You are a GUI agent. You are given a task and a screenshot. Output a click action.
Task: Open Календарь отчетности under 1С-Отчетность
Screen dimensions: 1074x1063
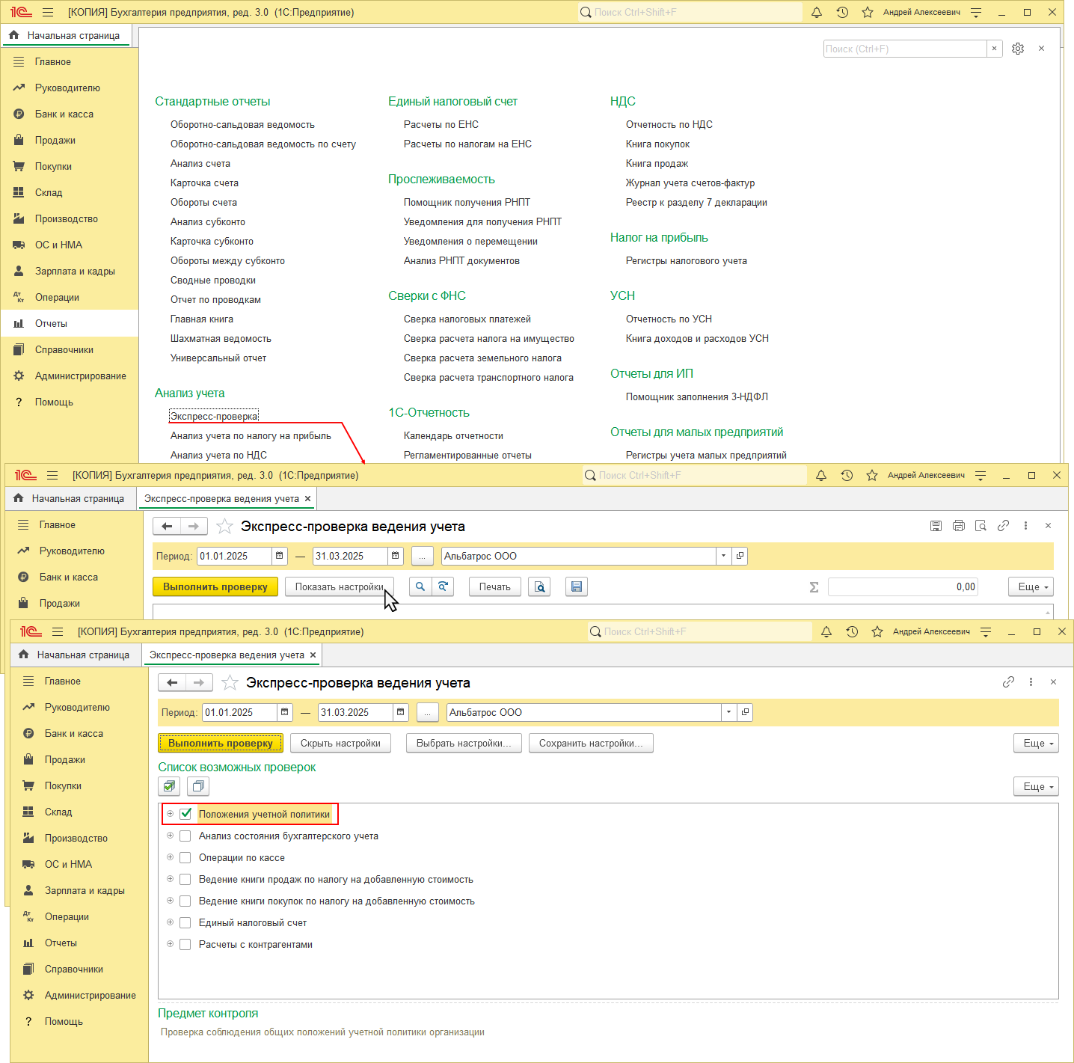(453, 435)
